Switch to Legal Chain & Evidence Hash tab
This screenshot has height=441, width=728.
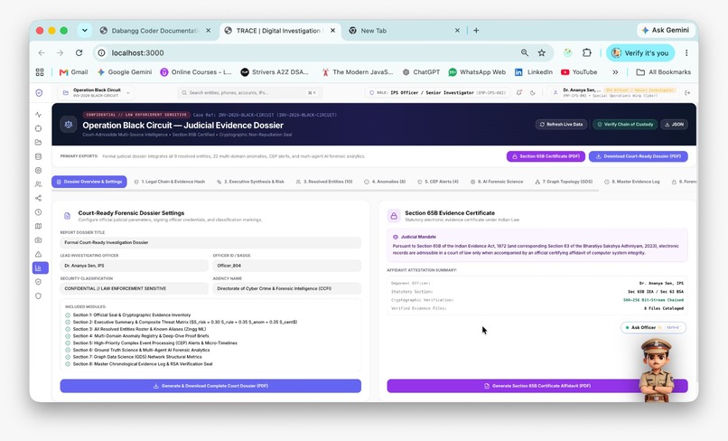click(x=170, y=182)
